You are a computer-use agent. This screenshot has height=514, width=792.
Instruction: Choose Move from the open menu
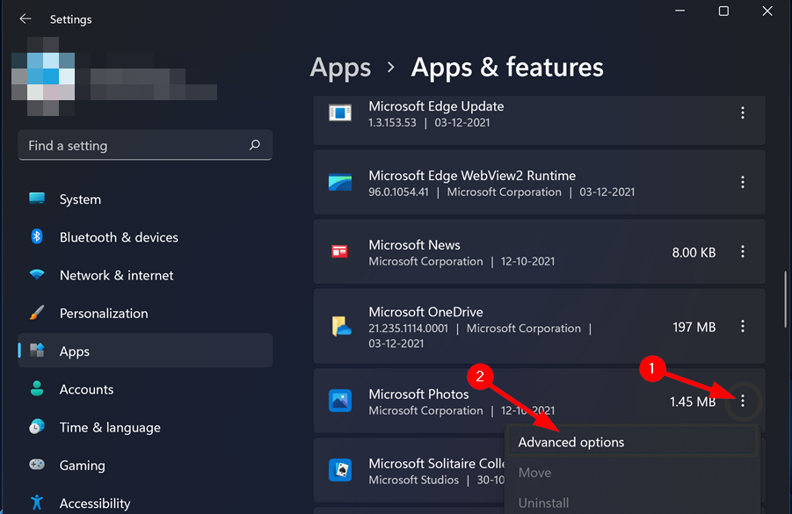[x=534, y=472]
